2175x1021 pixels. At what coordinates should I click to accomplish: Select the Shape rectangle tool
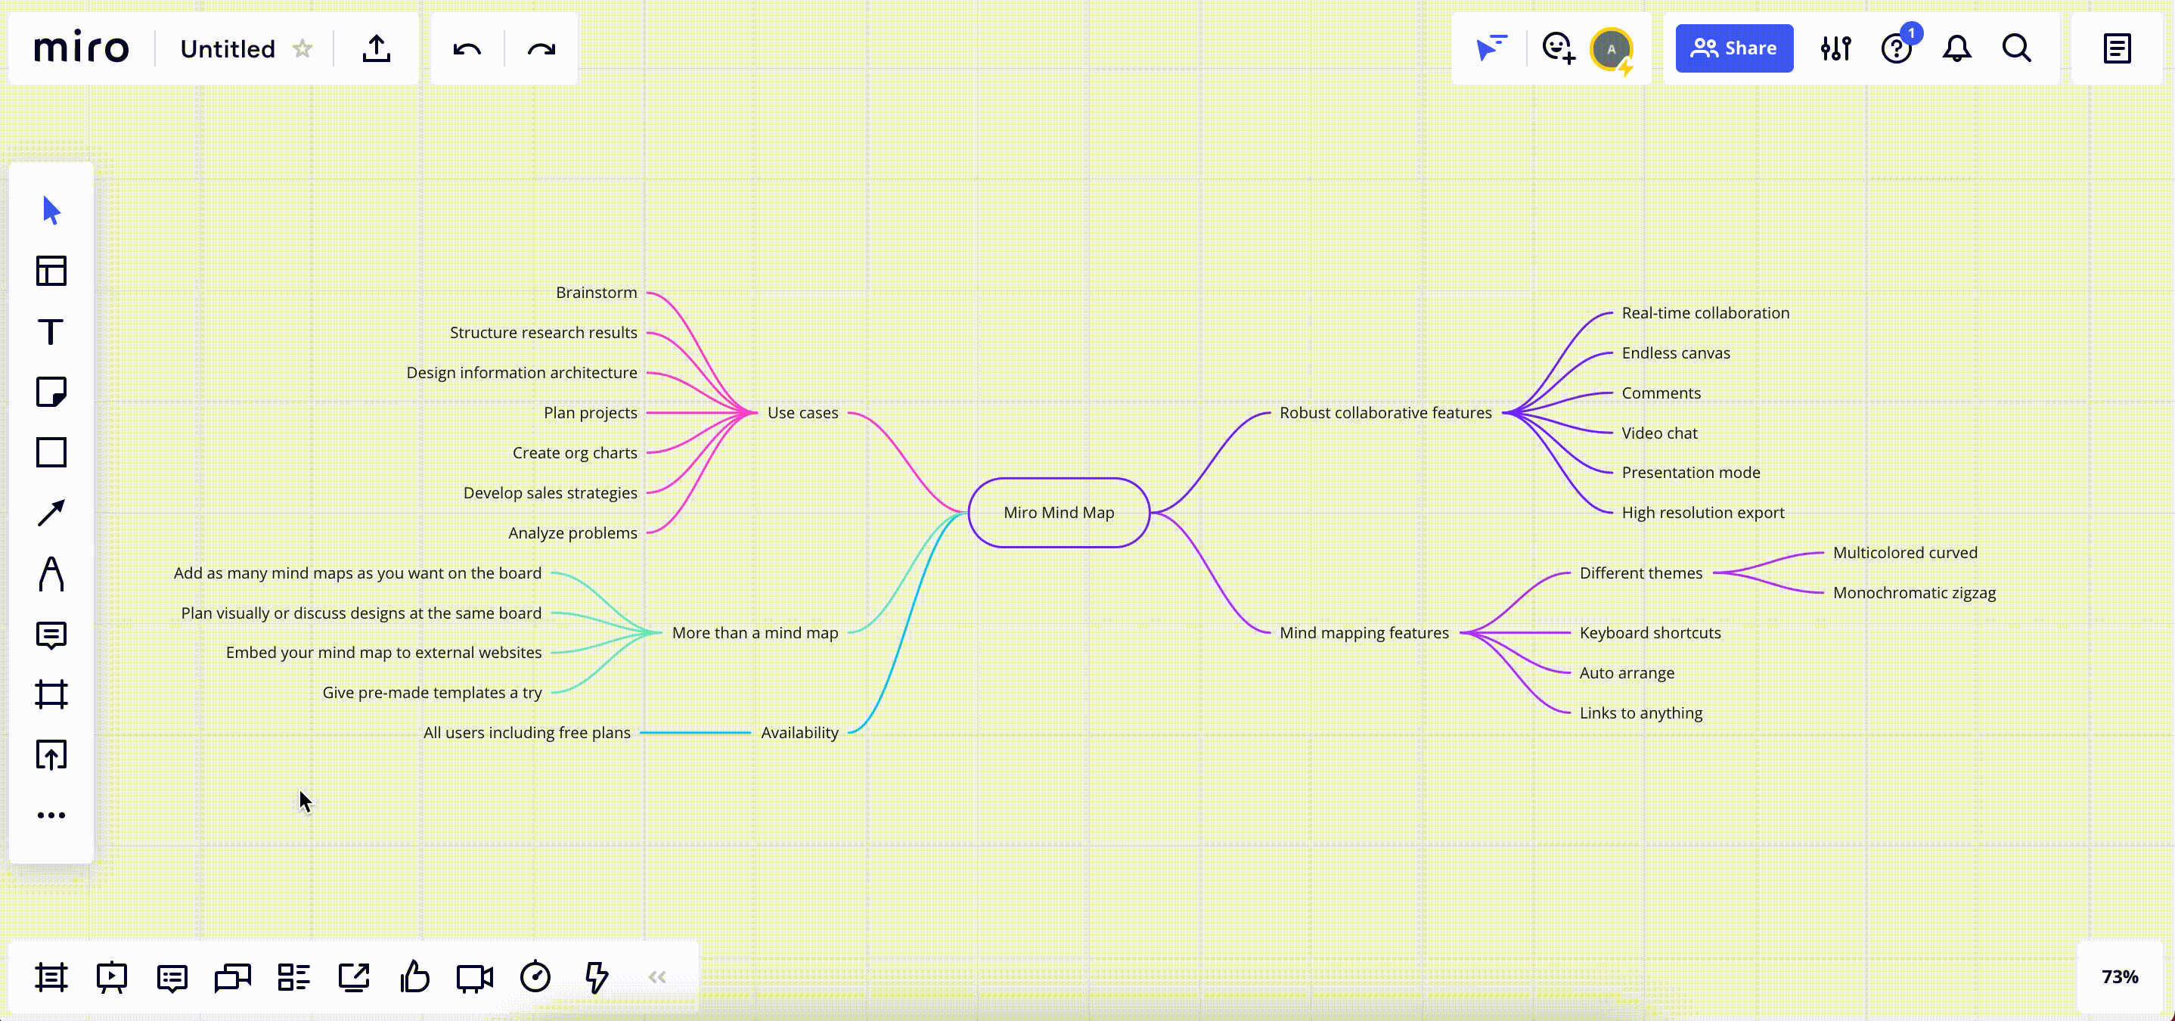[51, 453]
